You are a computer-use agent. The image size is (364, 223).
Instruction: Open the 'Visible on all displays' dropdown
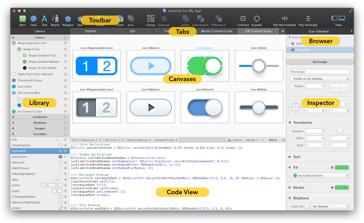pos(320,79)
